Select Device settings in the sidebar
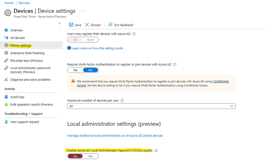The height and width of the screenshot is (168, 265). coord(31,45)
